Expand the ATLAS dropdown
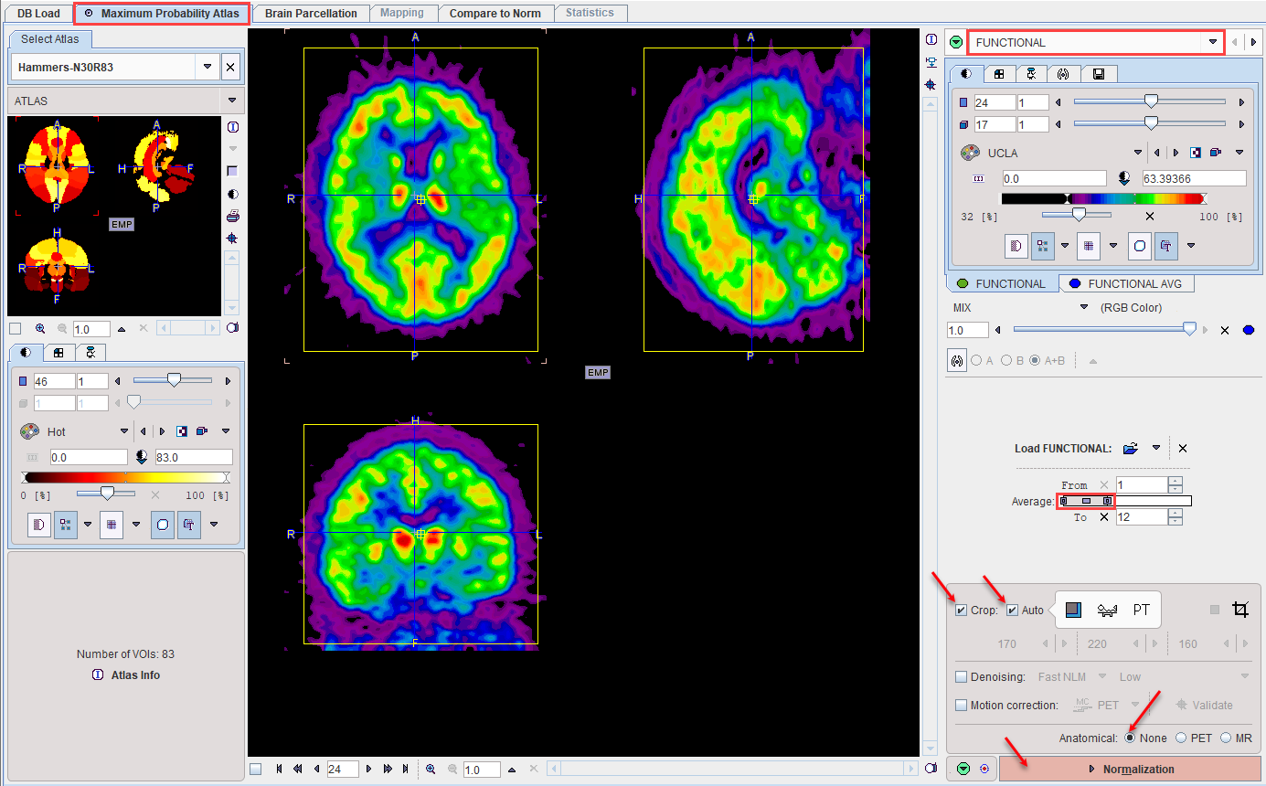This screenshot has width=1266, height=786. [232, 101]
